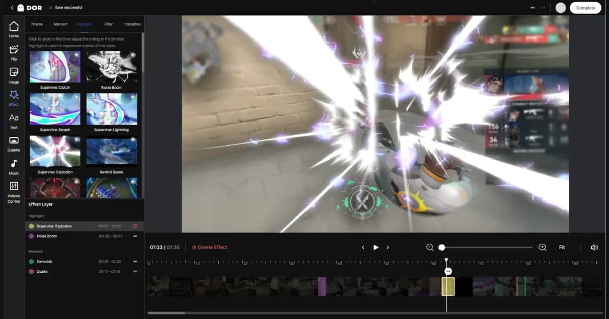Apply the Behind Scene effect thumbnail
Viewport: 609px width, 319px height.
pyautogui.click(x=112, y=151)
